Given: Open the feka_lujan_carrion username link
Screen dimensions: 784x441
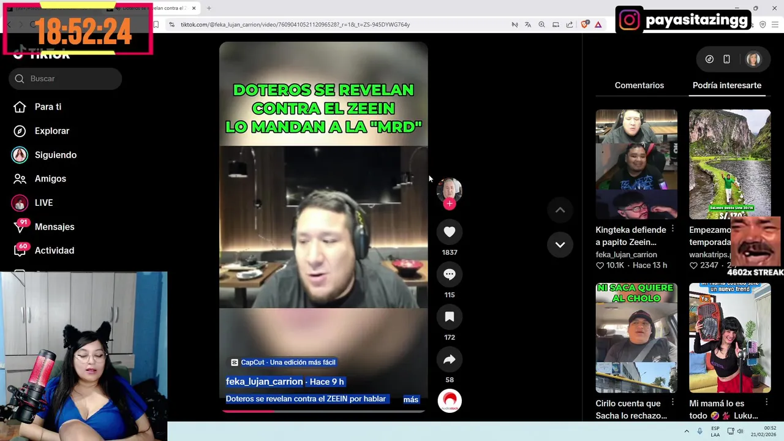Looking at the screenshot, I should [265, 382].
